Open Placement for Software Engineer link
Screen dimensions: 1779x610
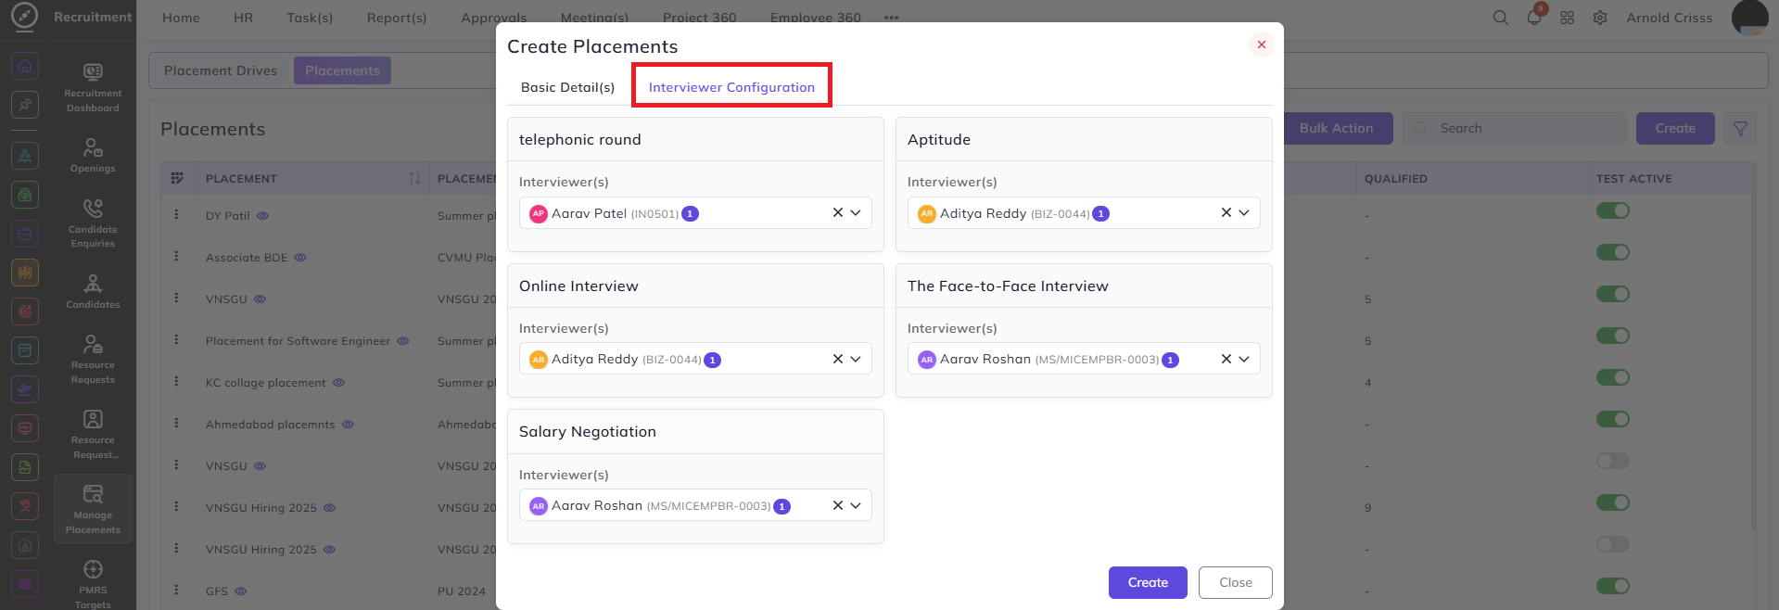pos(298,341)
